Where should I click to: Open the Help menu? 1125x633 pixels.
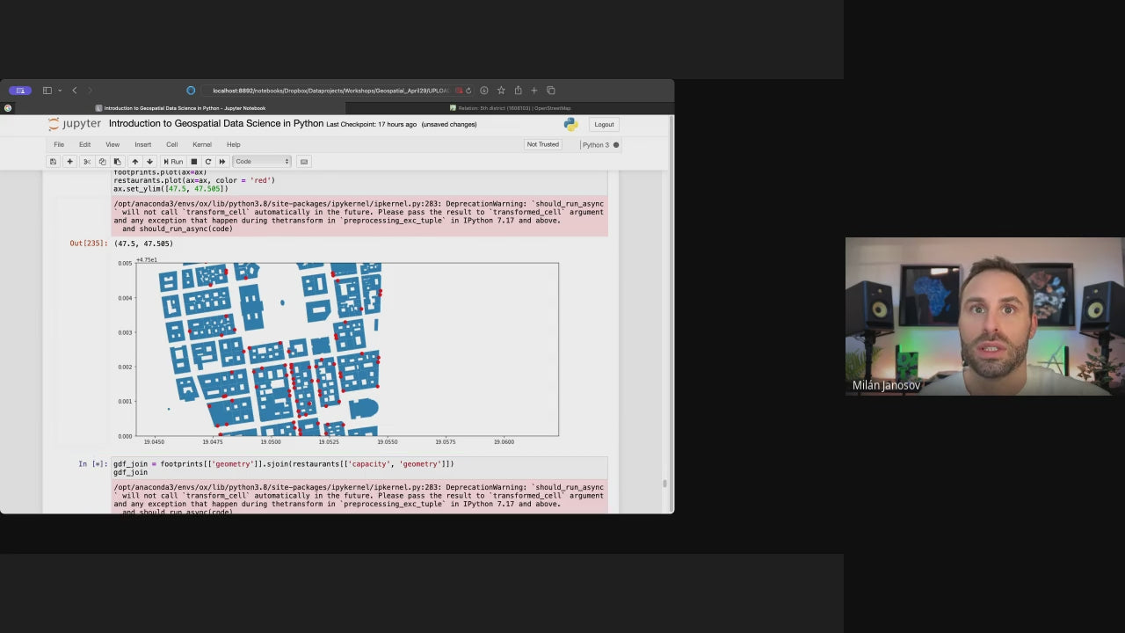tap(233, 144)
